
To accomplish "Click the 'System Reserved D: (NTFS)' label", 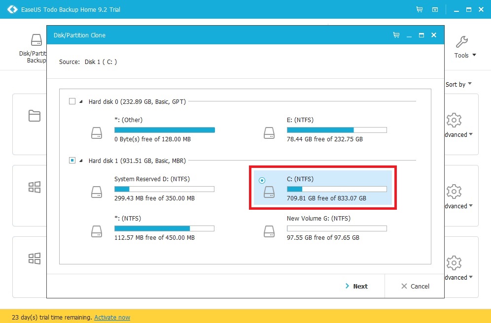I will (x=152, y=179).
